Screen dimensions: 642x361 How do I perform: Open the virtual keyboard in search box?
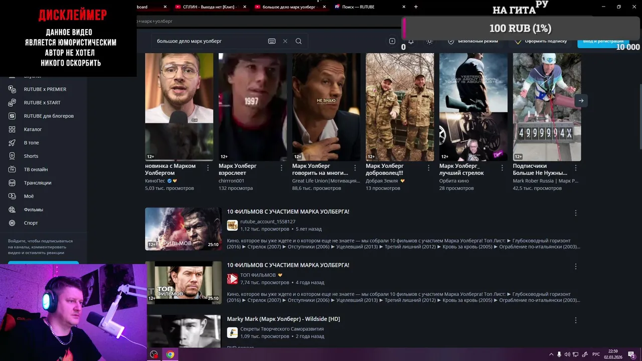point(272,41)
